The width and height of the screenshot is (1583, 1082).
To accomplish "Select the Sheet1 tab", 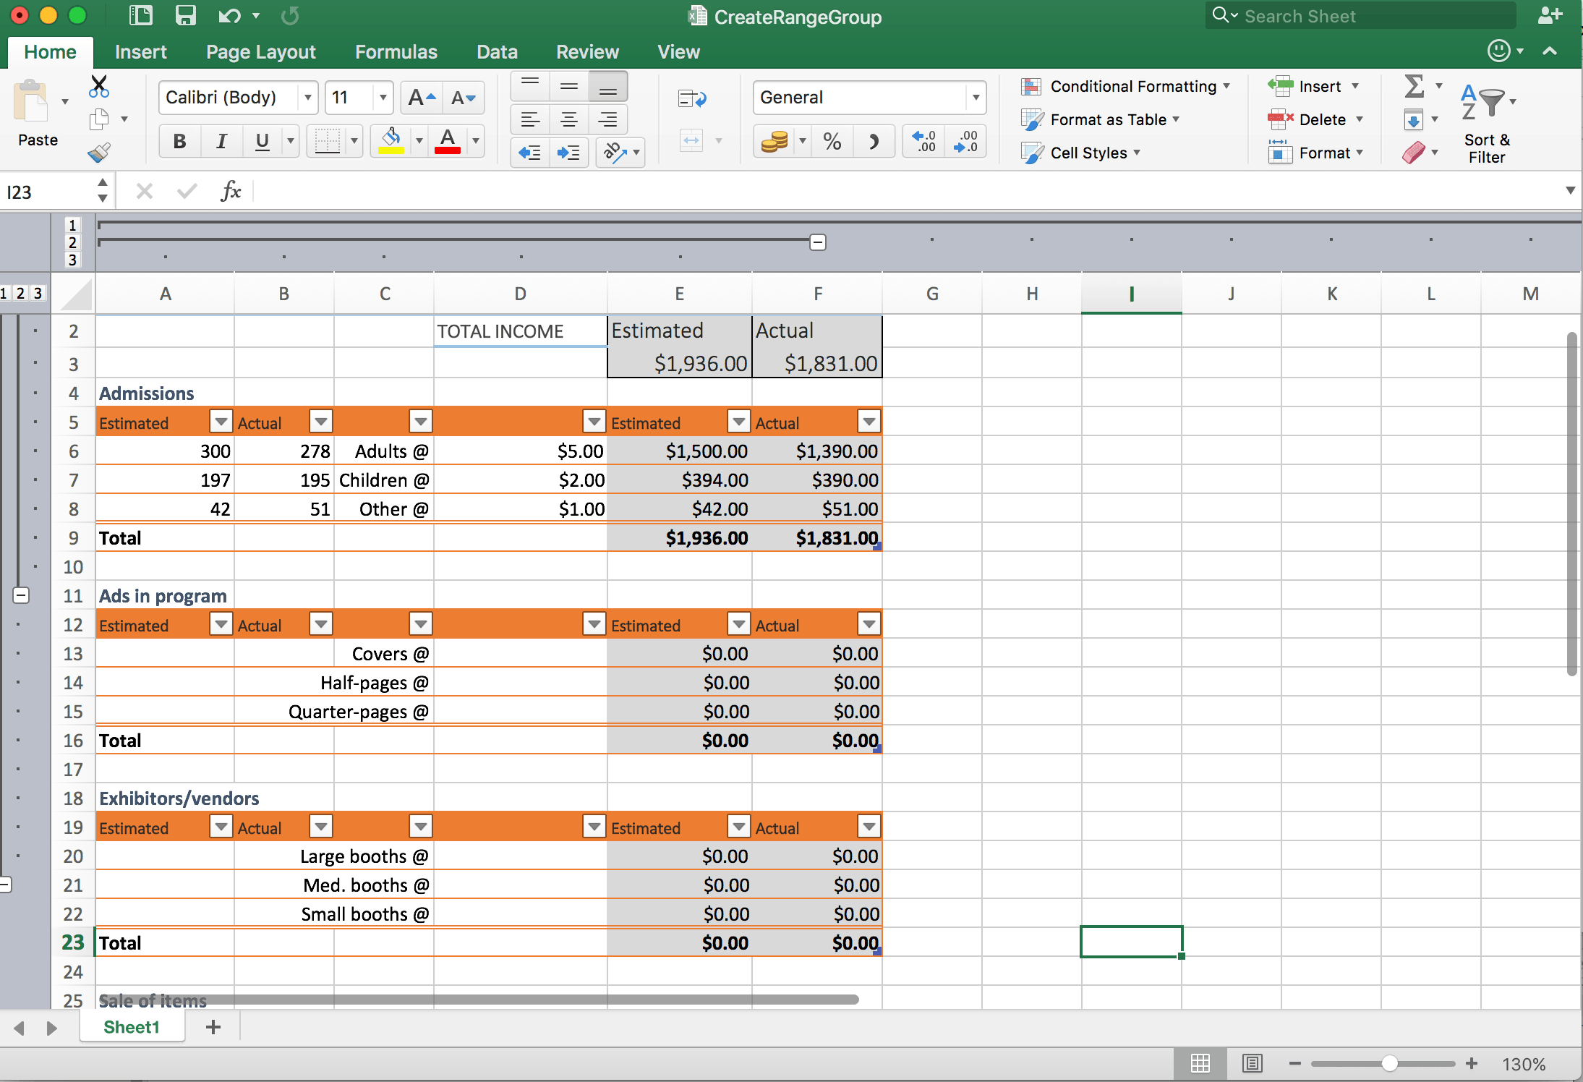I will pyautogui.click(x=132, y=1027).
